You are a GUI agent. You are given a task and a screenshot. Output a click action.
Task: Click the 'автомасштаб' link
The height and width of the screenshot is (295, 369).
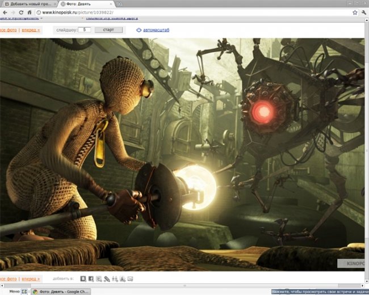pos(156,29)
